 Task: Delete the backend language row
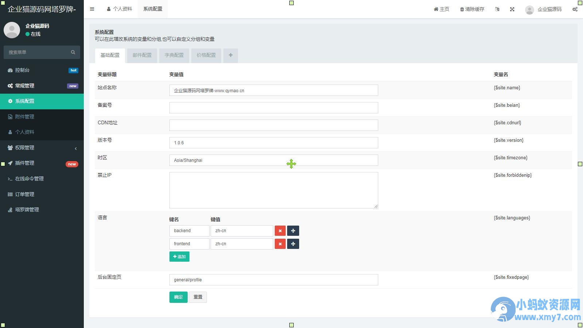pyautogui.click(x=280, y=231)
